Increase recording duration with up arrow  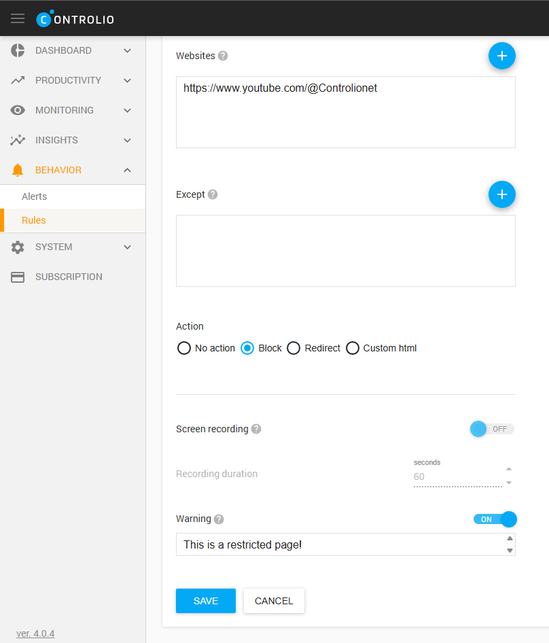pos(509,469)
